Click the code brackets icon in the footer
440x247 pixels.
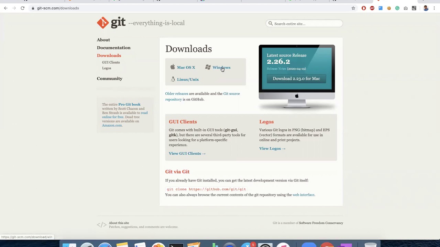point(102,225)
